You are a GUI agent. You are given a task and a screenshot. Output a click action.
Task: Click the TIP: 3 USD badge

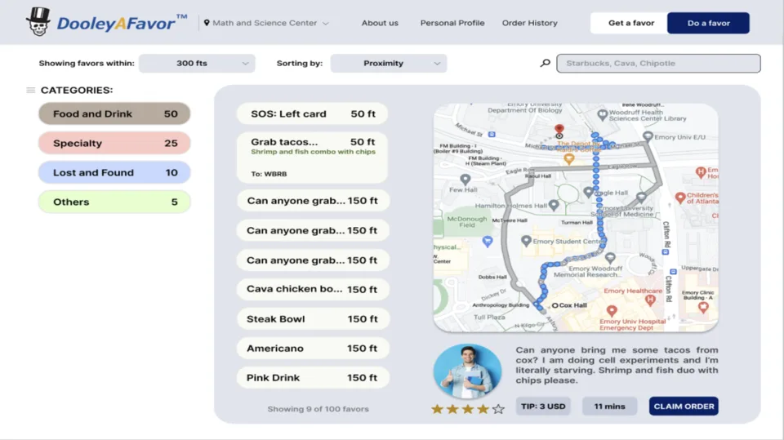click(543, 406)
